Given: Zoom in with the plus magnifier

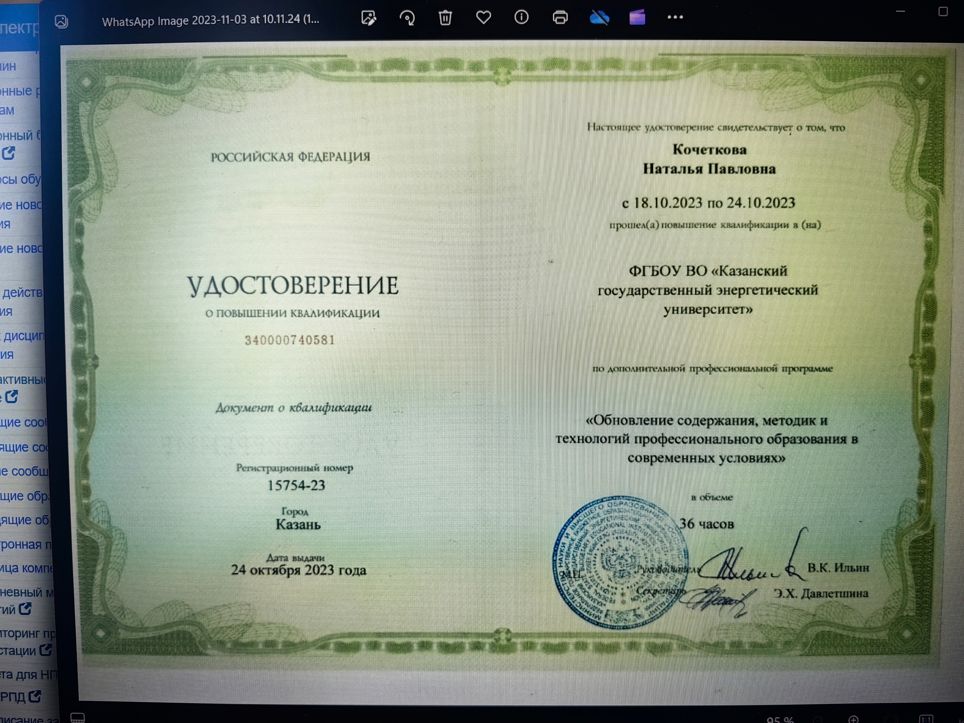Looking at the screenshot, I should tap(853, 719).
